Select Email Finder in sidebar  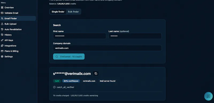[18, 18]
